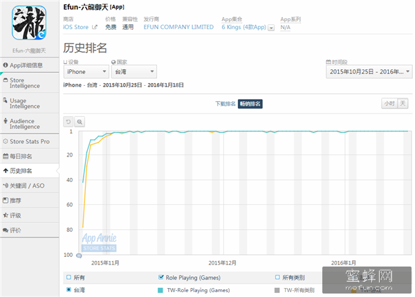Click the 历史排名 page heading

[x=85, y=48]
